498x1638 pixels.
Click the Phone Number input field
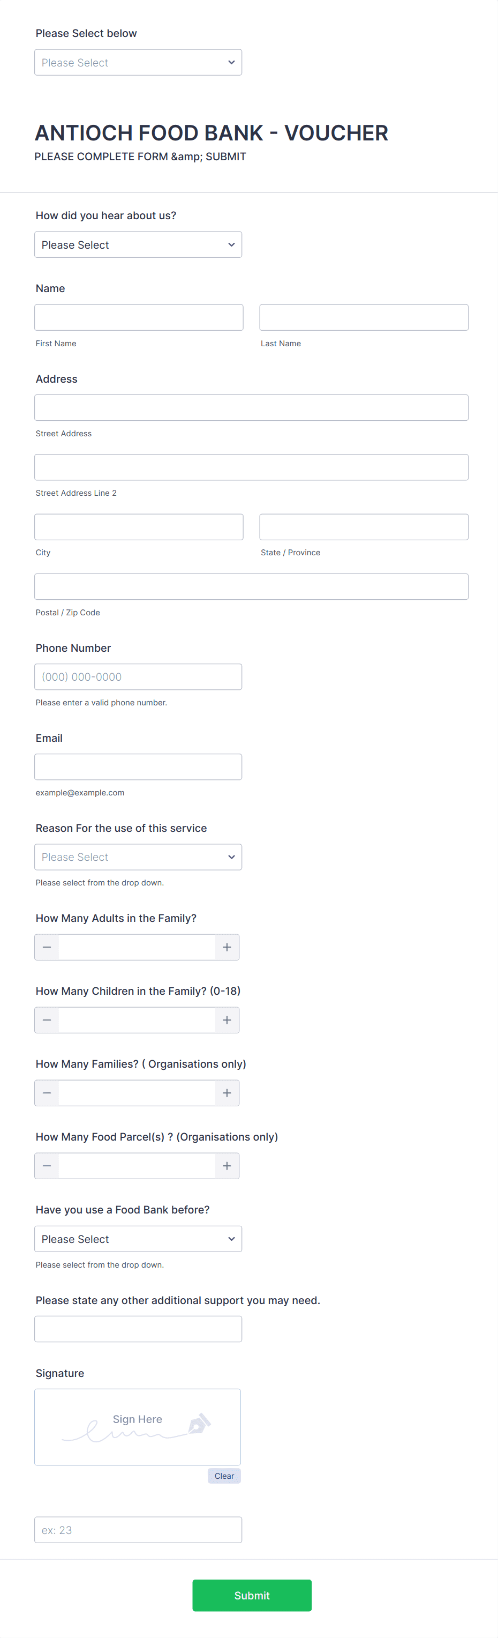point(138,676)
